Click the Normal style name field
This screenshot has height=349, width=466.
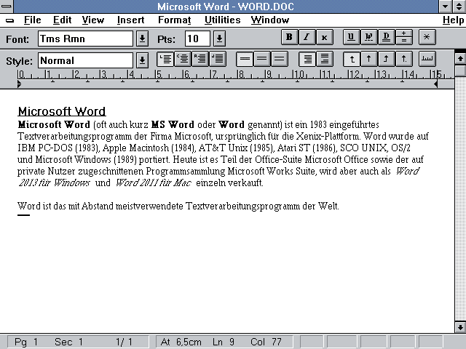(85, 60)
